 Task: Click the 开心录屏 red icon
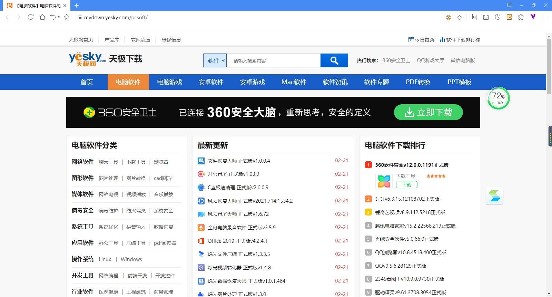tap(201, 174)
